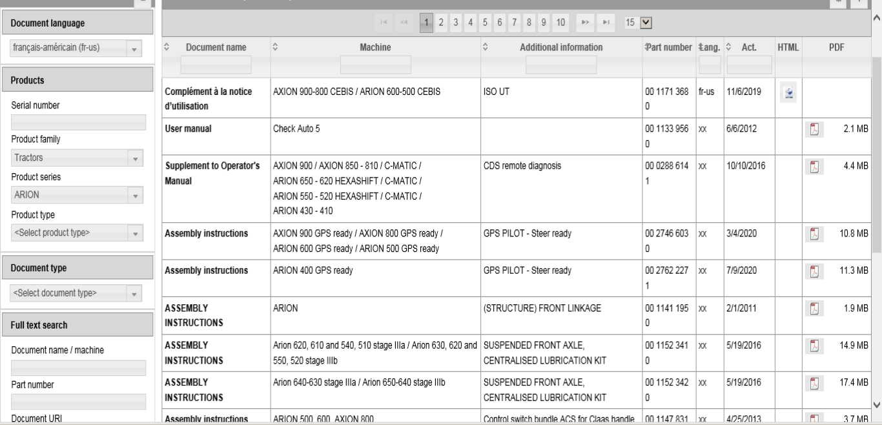882x425 pixels.
Task: Click the Lang. column filter box
Action: coord(710,64)
